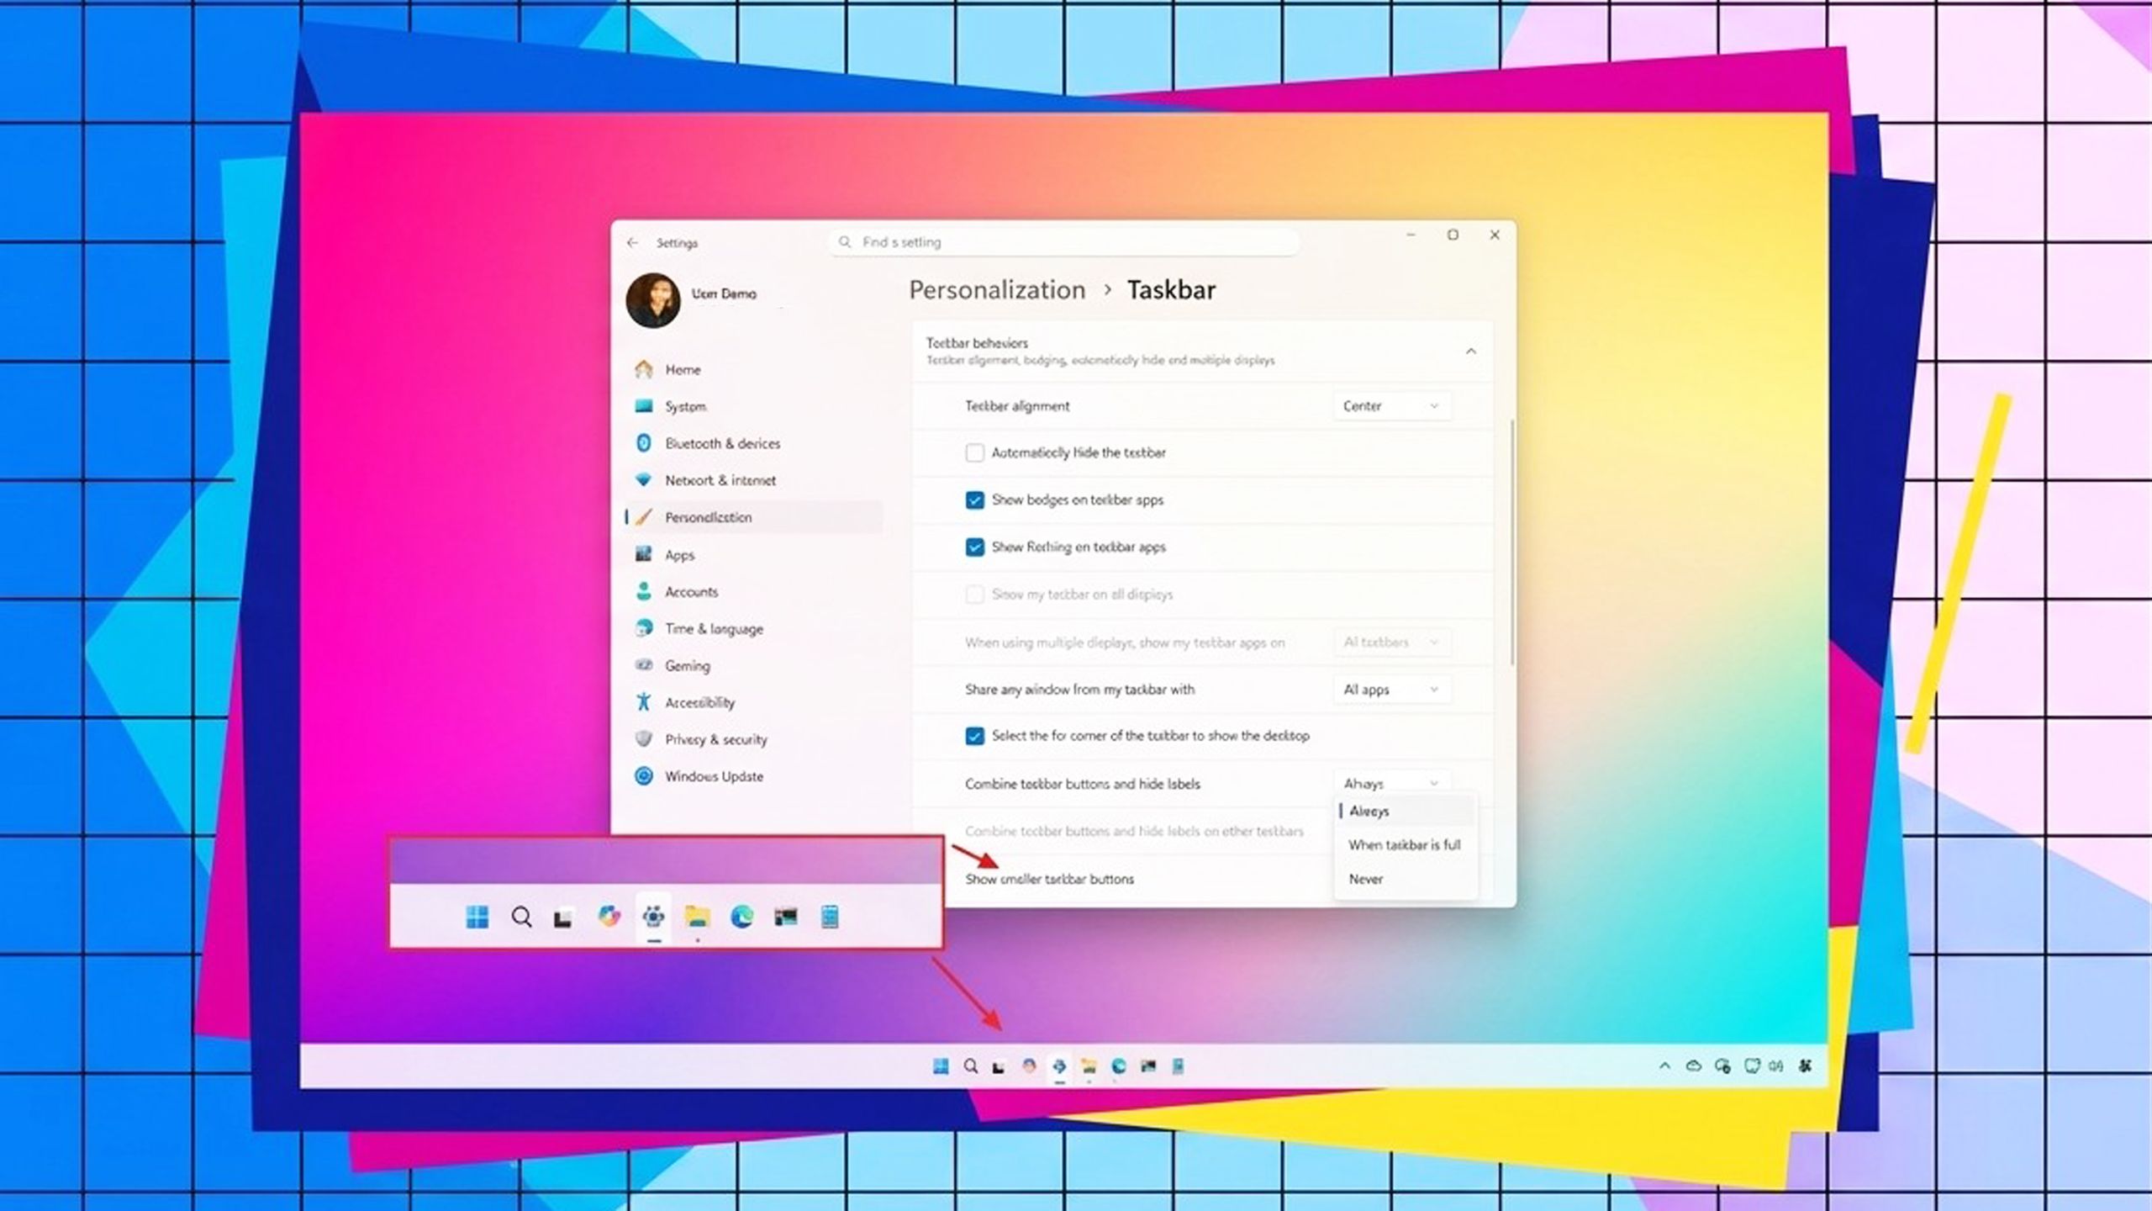This screenshot has width=2152, height=1211.
Task: Open the Microsoft Store icon in the taskbar preview
Action: pos(828,918)
